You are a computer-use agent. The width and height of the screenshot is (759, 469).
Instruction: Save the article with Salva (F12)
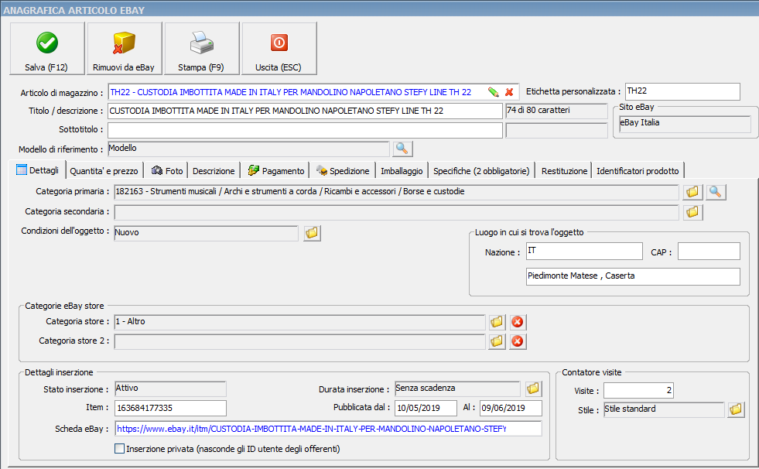(x=47, y=49)
